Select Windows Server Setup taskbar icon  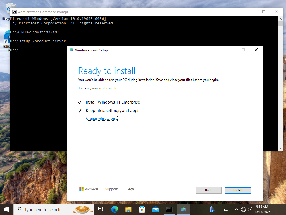(x=183, y=209)
